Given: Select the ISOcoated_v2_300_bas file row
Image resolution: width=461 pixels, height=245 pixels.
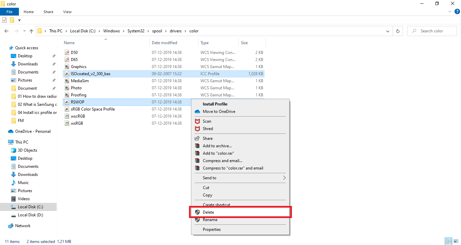Looking at the screenshot, I should (x=164, y=74).
